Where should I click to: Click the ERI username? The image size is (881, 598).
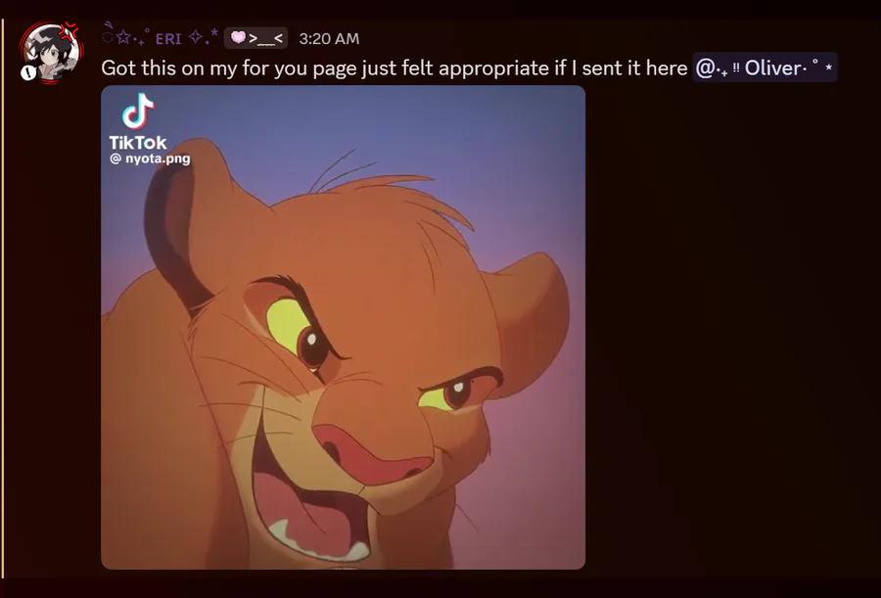168,39
